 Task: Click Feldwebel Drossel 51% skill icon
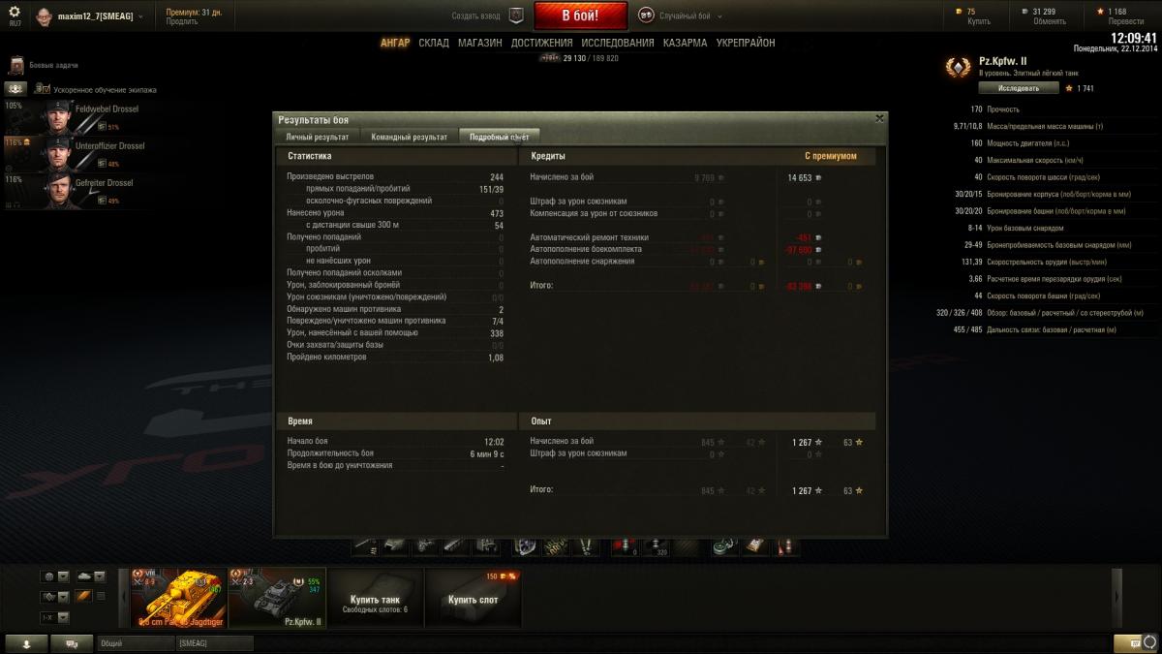click(x=102, y=127)
